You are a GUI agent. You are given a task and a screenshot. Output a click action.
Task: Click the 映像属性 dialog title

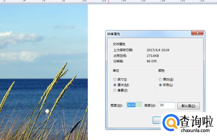[x=114, y=34]
